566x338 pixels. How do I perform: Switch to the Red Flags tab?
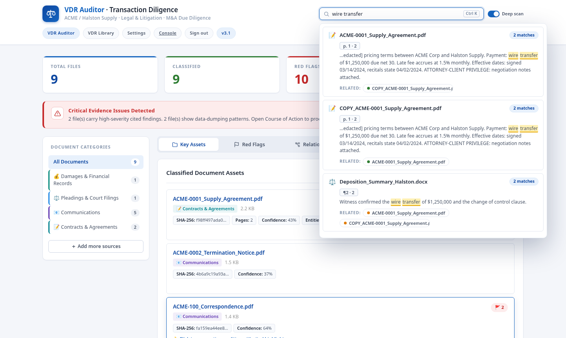coord(250,145)
